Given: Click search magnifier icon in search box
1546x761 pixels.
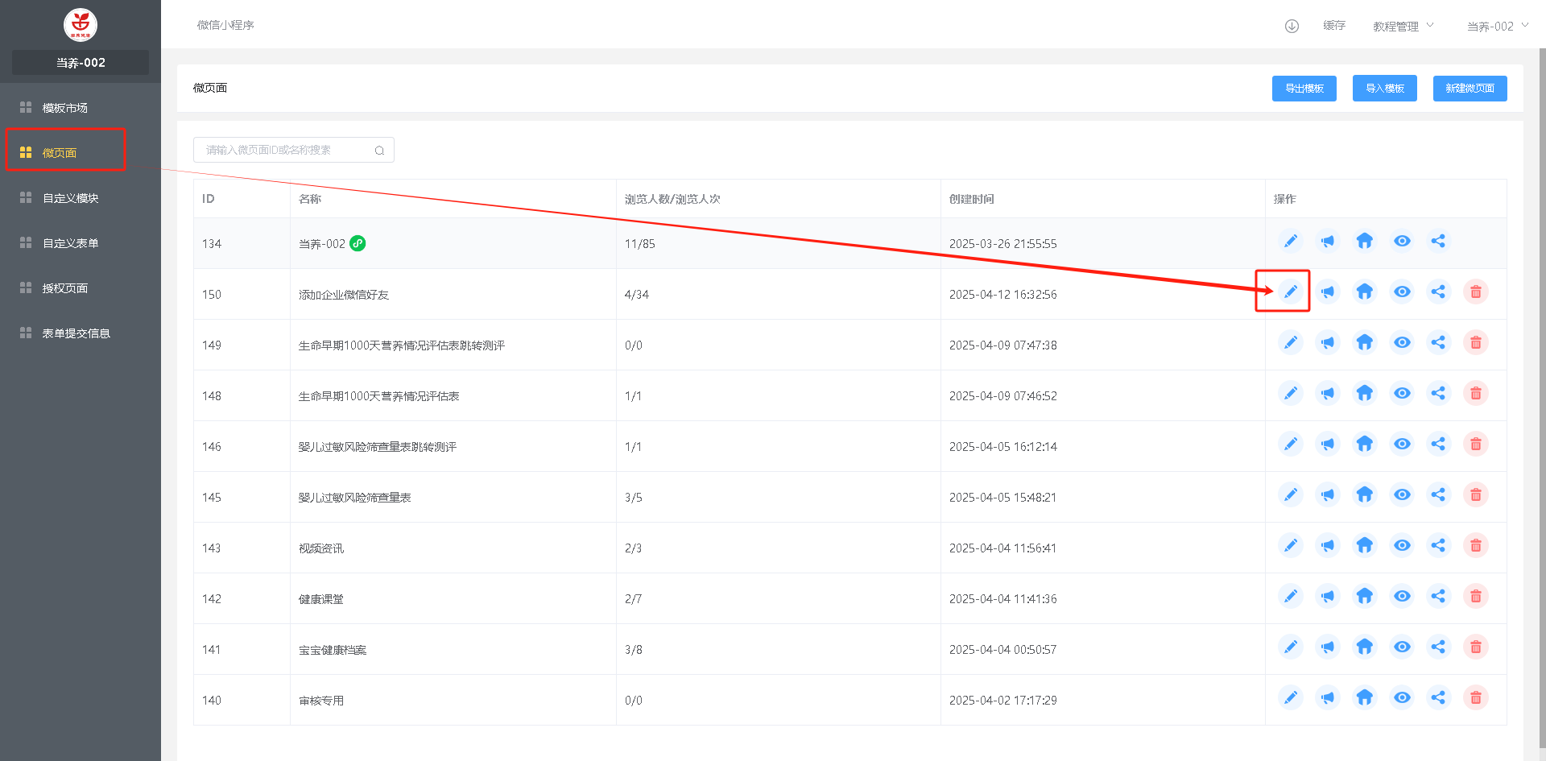Looking at the screenshot, I should 379,151.
